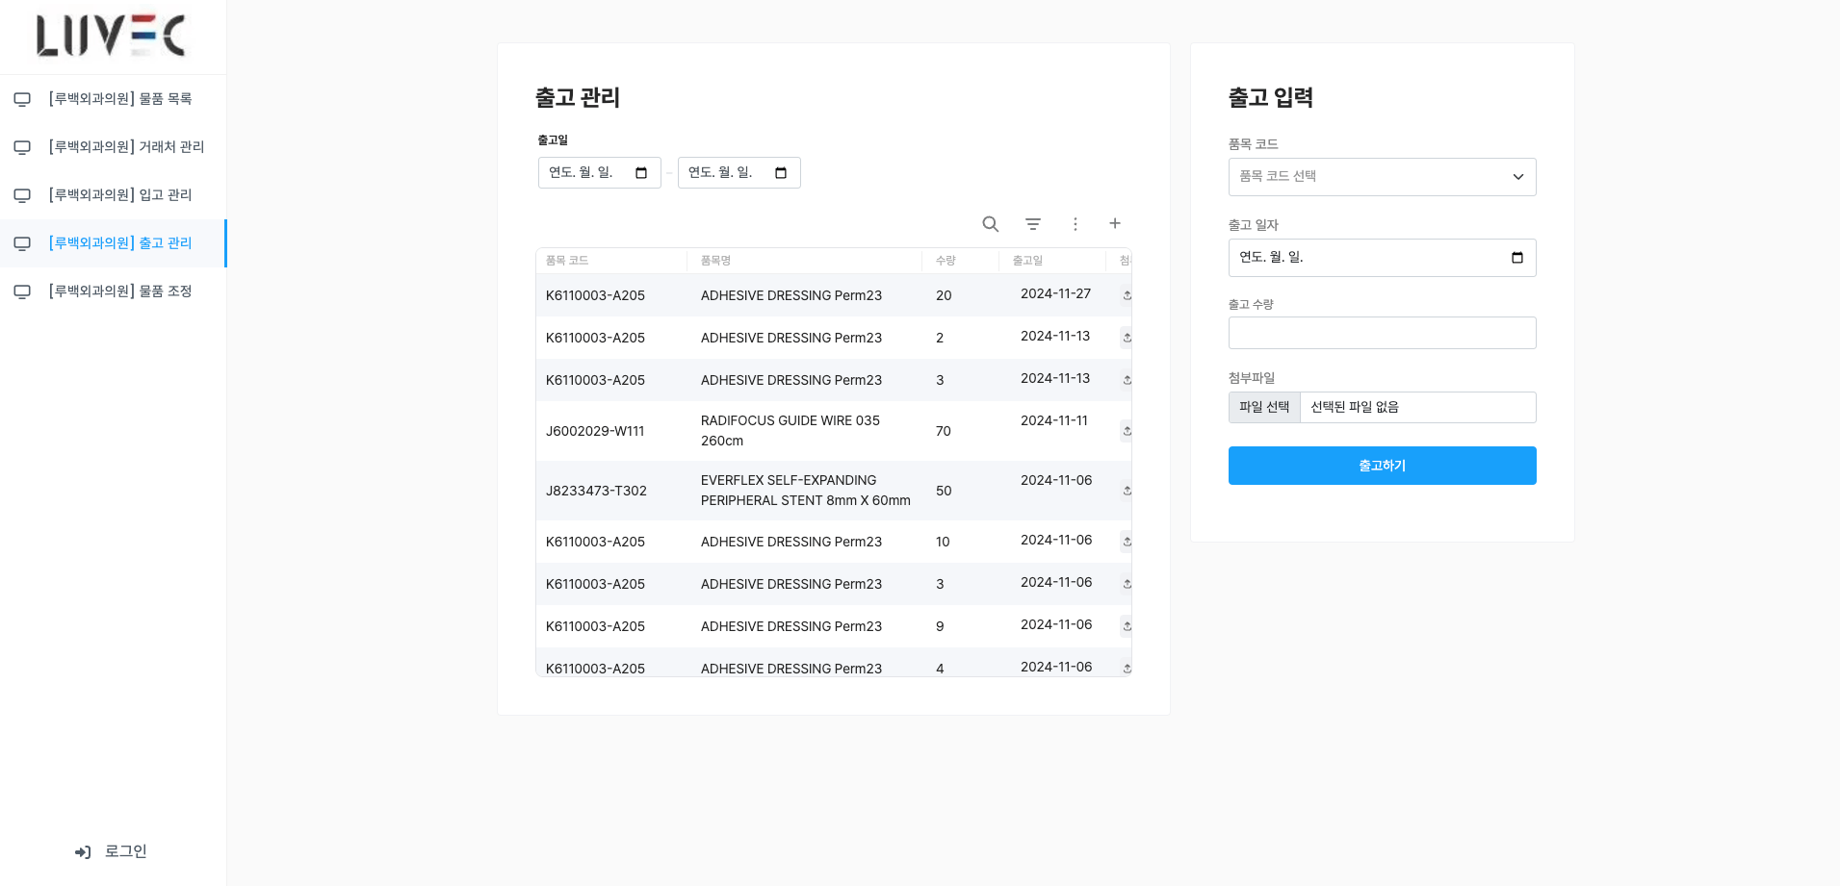Click the login arrow icon at sidebar bottom

click(x=83, y=851)
